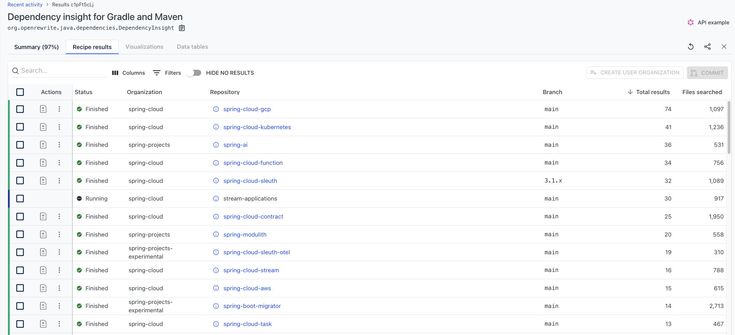The image size is (735, 335).
Task: Click Create User Organization button
Action: click(x=635, y=73)
